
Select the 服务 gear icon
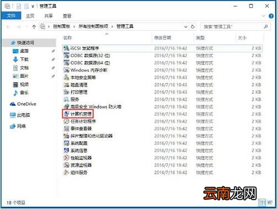66,99
